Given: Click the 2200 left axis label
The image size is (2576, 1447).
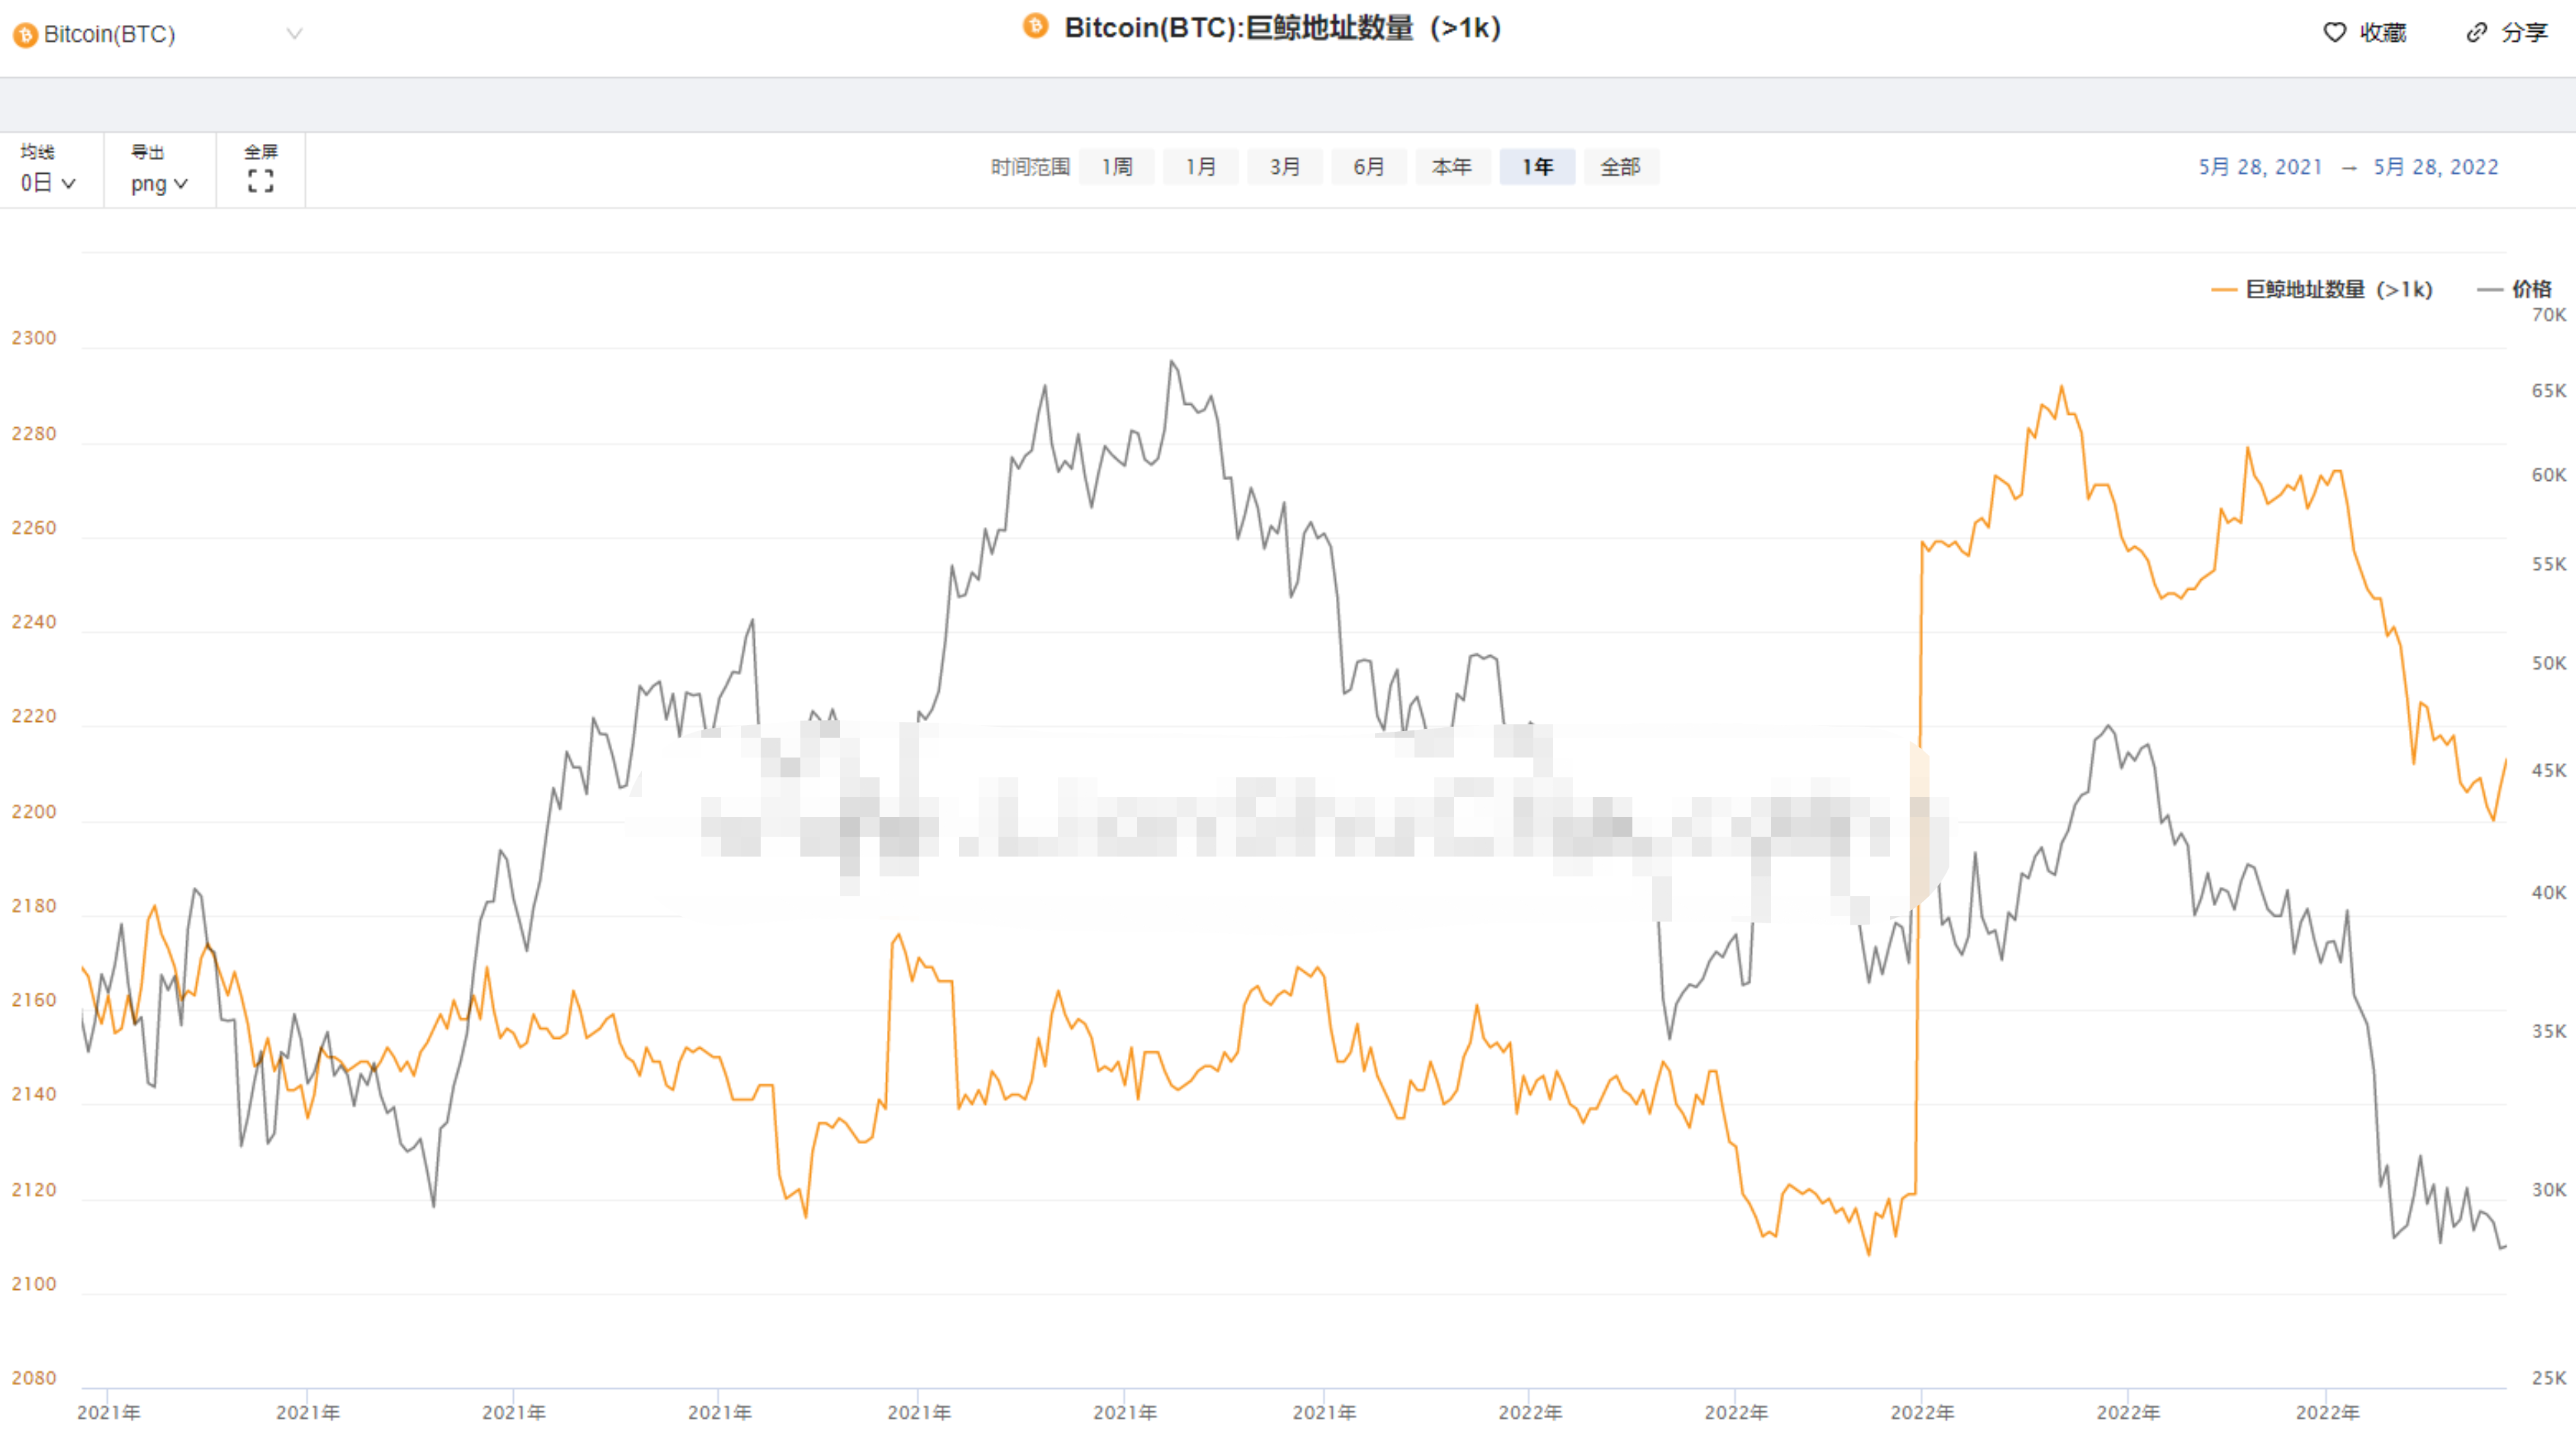Looking at the screenshot, I should [x=34, y=812].
